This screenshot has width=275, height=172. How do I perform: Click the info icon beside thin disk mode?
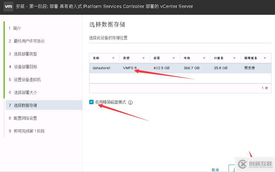click(130, 102)
